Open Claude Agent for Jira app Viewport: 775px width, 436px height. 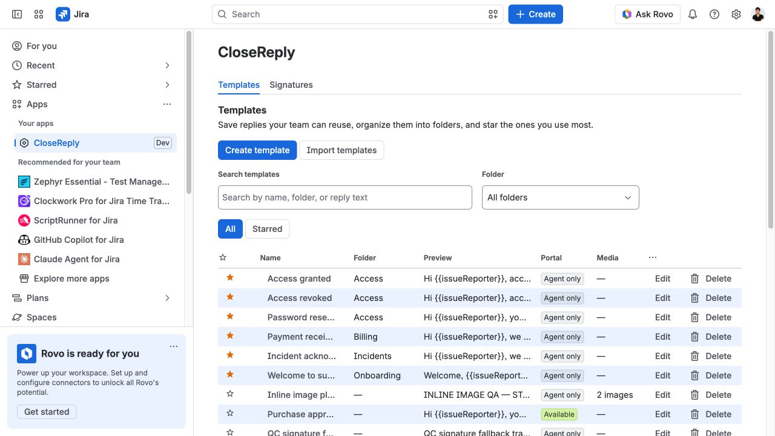point(96,259)
